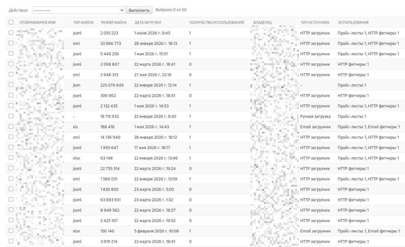Sort by Владелец column header

(x=263, y=22)
